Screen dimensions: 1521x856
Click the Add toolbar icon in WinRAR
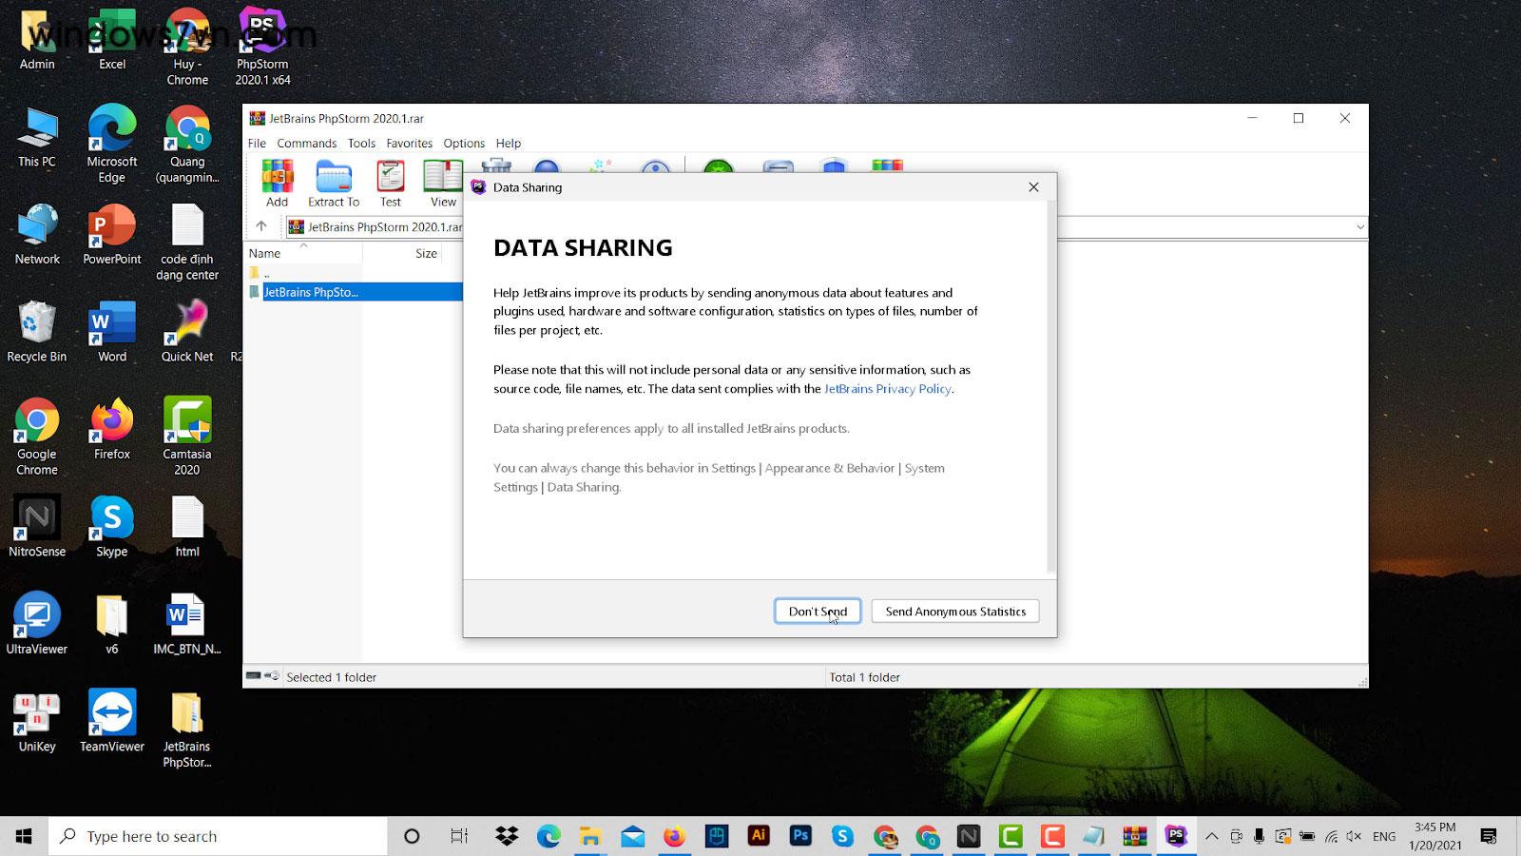tap(277, 183)
